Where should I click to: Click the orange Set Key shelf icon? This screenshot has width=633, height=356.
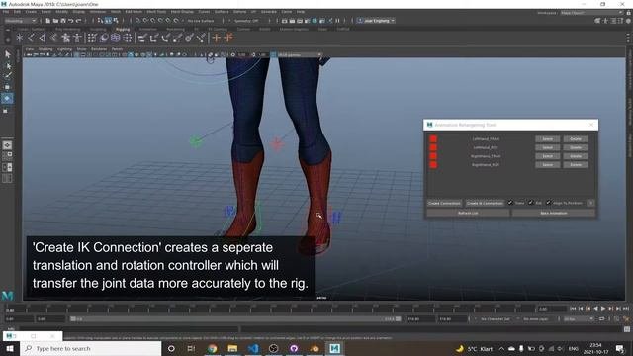217,38
